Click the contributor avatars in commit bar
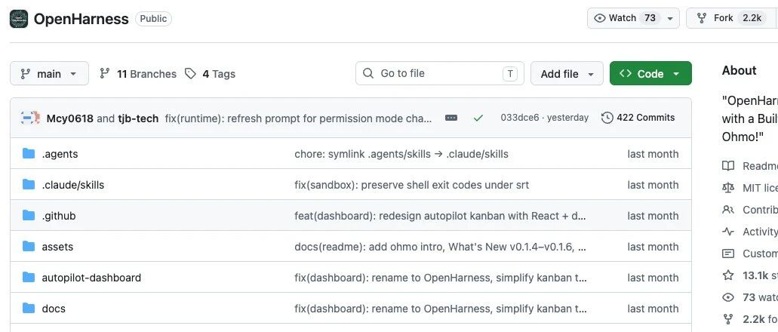Screen dimensions: 778x332 pos(30,118)
